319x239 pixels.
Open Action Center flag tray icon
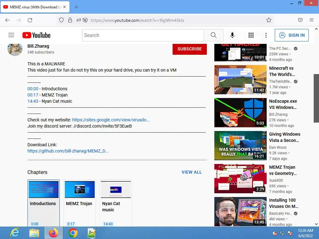290,233
